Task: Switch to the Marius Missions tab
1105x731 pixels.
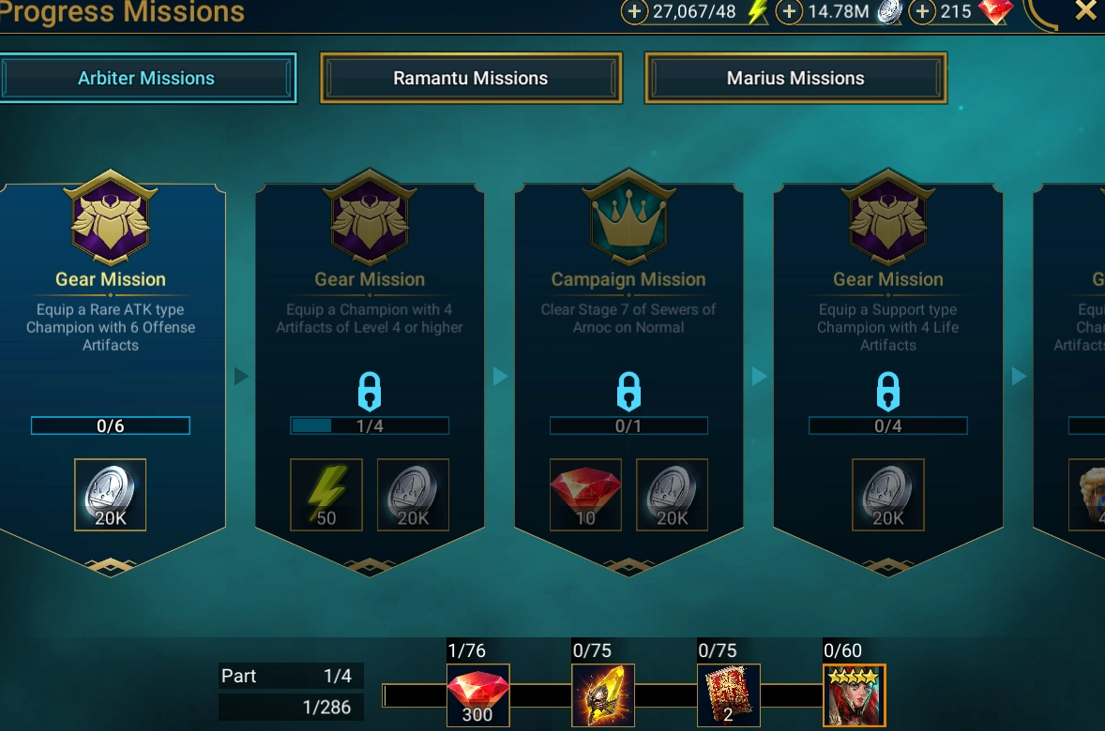Action: click(x=795, y=78)
